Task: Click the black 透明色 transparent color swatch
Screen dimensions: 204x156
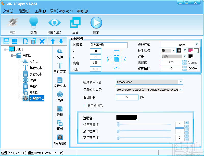Action: [x=126, y=118]
